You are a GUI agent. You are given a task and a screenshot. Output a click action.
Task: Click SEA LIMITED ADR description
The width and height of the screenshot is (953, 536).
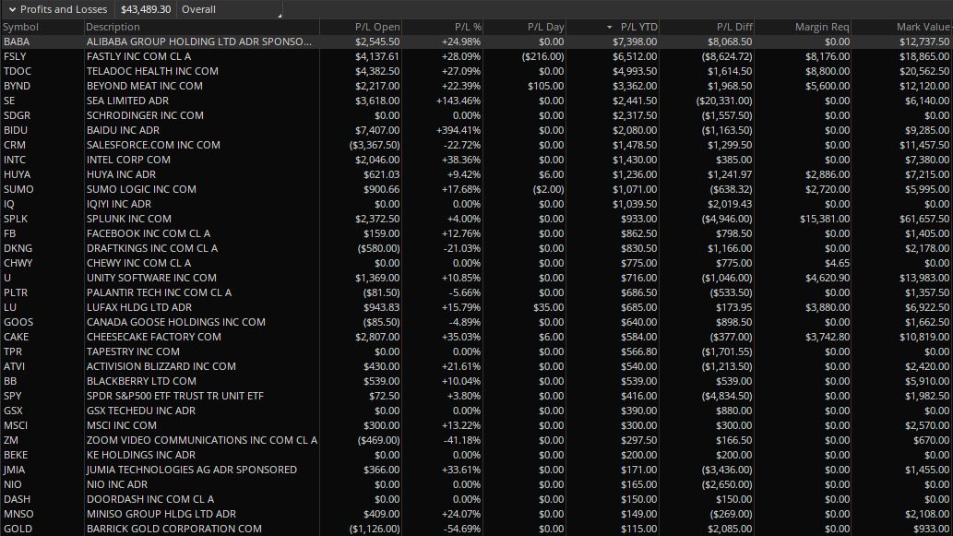point(127,101)
